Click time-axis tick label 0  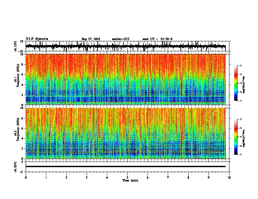pos(26,178)
